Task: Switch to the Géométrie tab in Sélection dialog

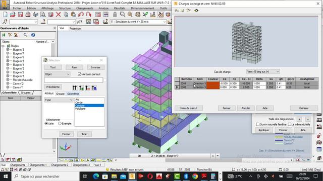Action: 73,94
